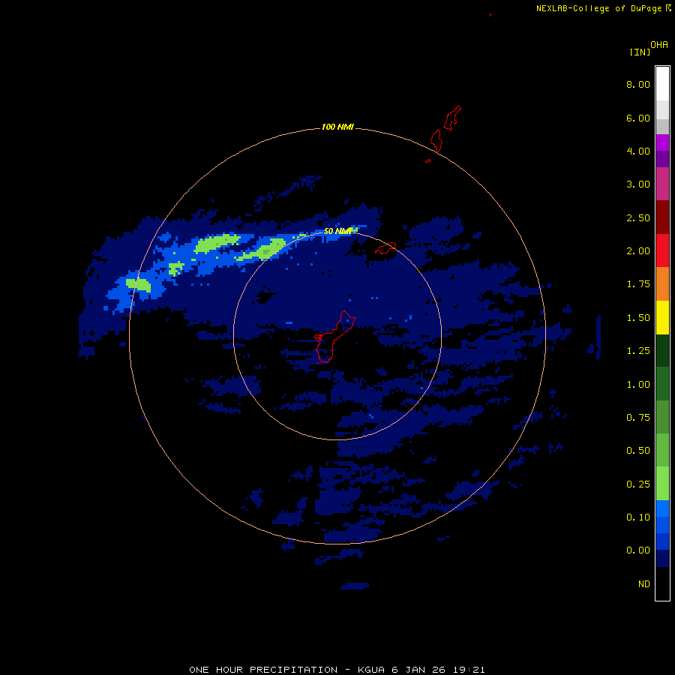Click the 4.00 legend value
Image resolution: width=675 pixels, height=675 pixels.
coord(638,151)
